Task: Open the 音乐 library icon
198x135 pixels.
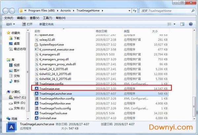Action: pyautogui.click(x=11, y=81)
